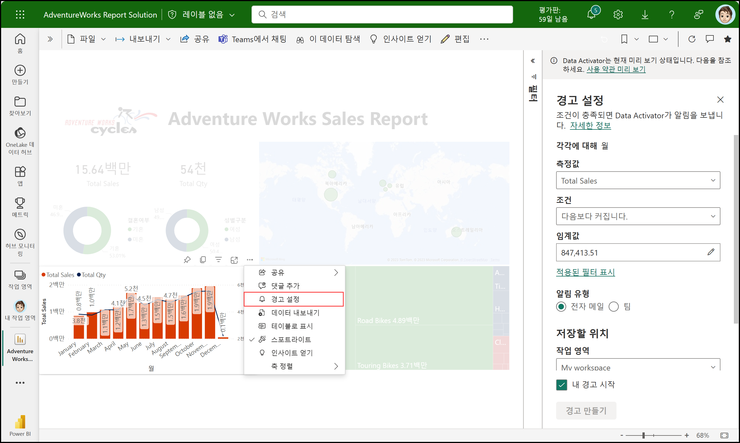Expand the 조건 condition dropdown
This screenshot has height=443, width=740.
pos(638,216)
